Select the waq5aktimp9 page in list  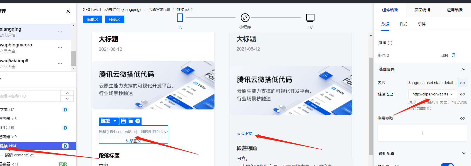(35, 63)
